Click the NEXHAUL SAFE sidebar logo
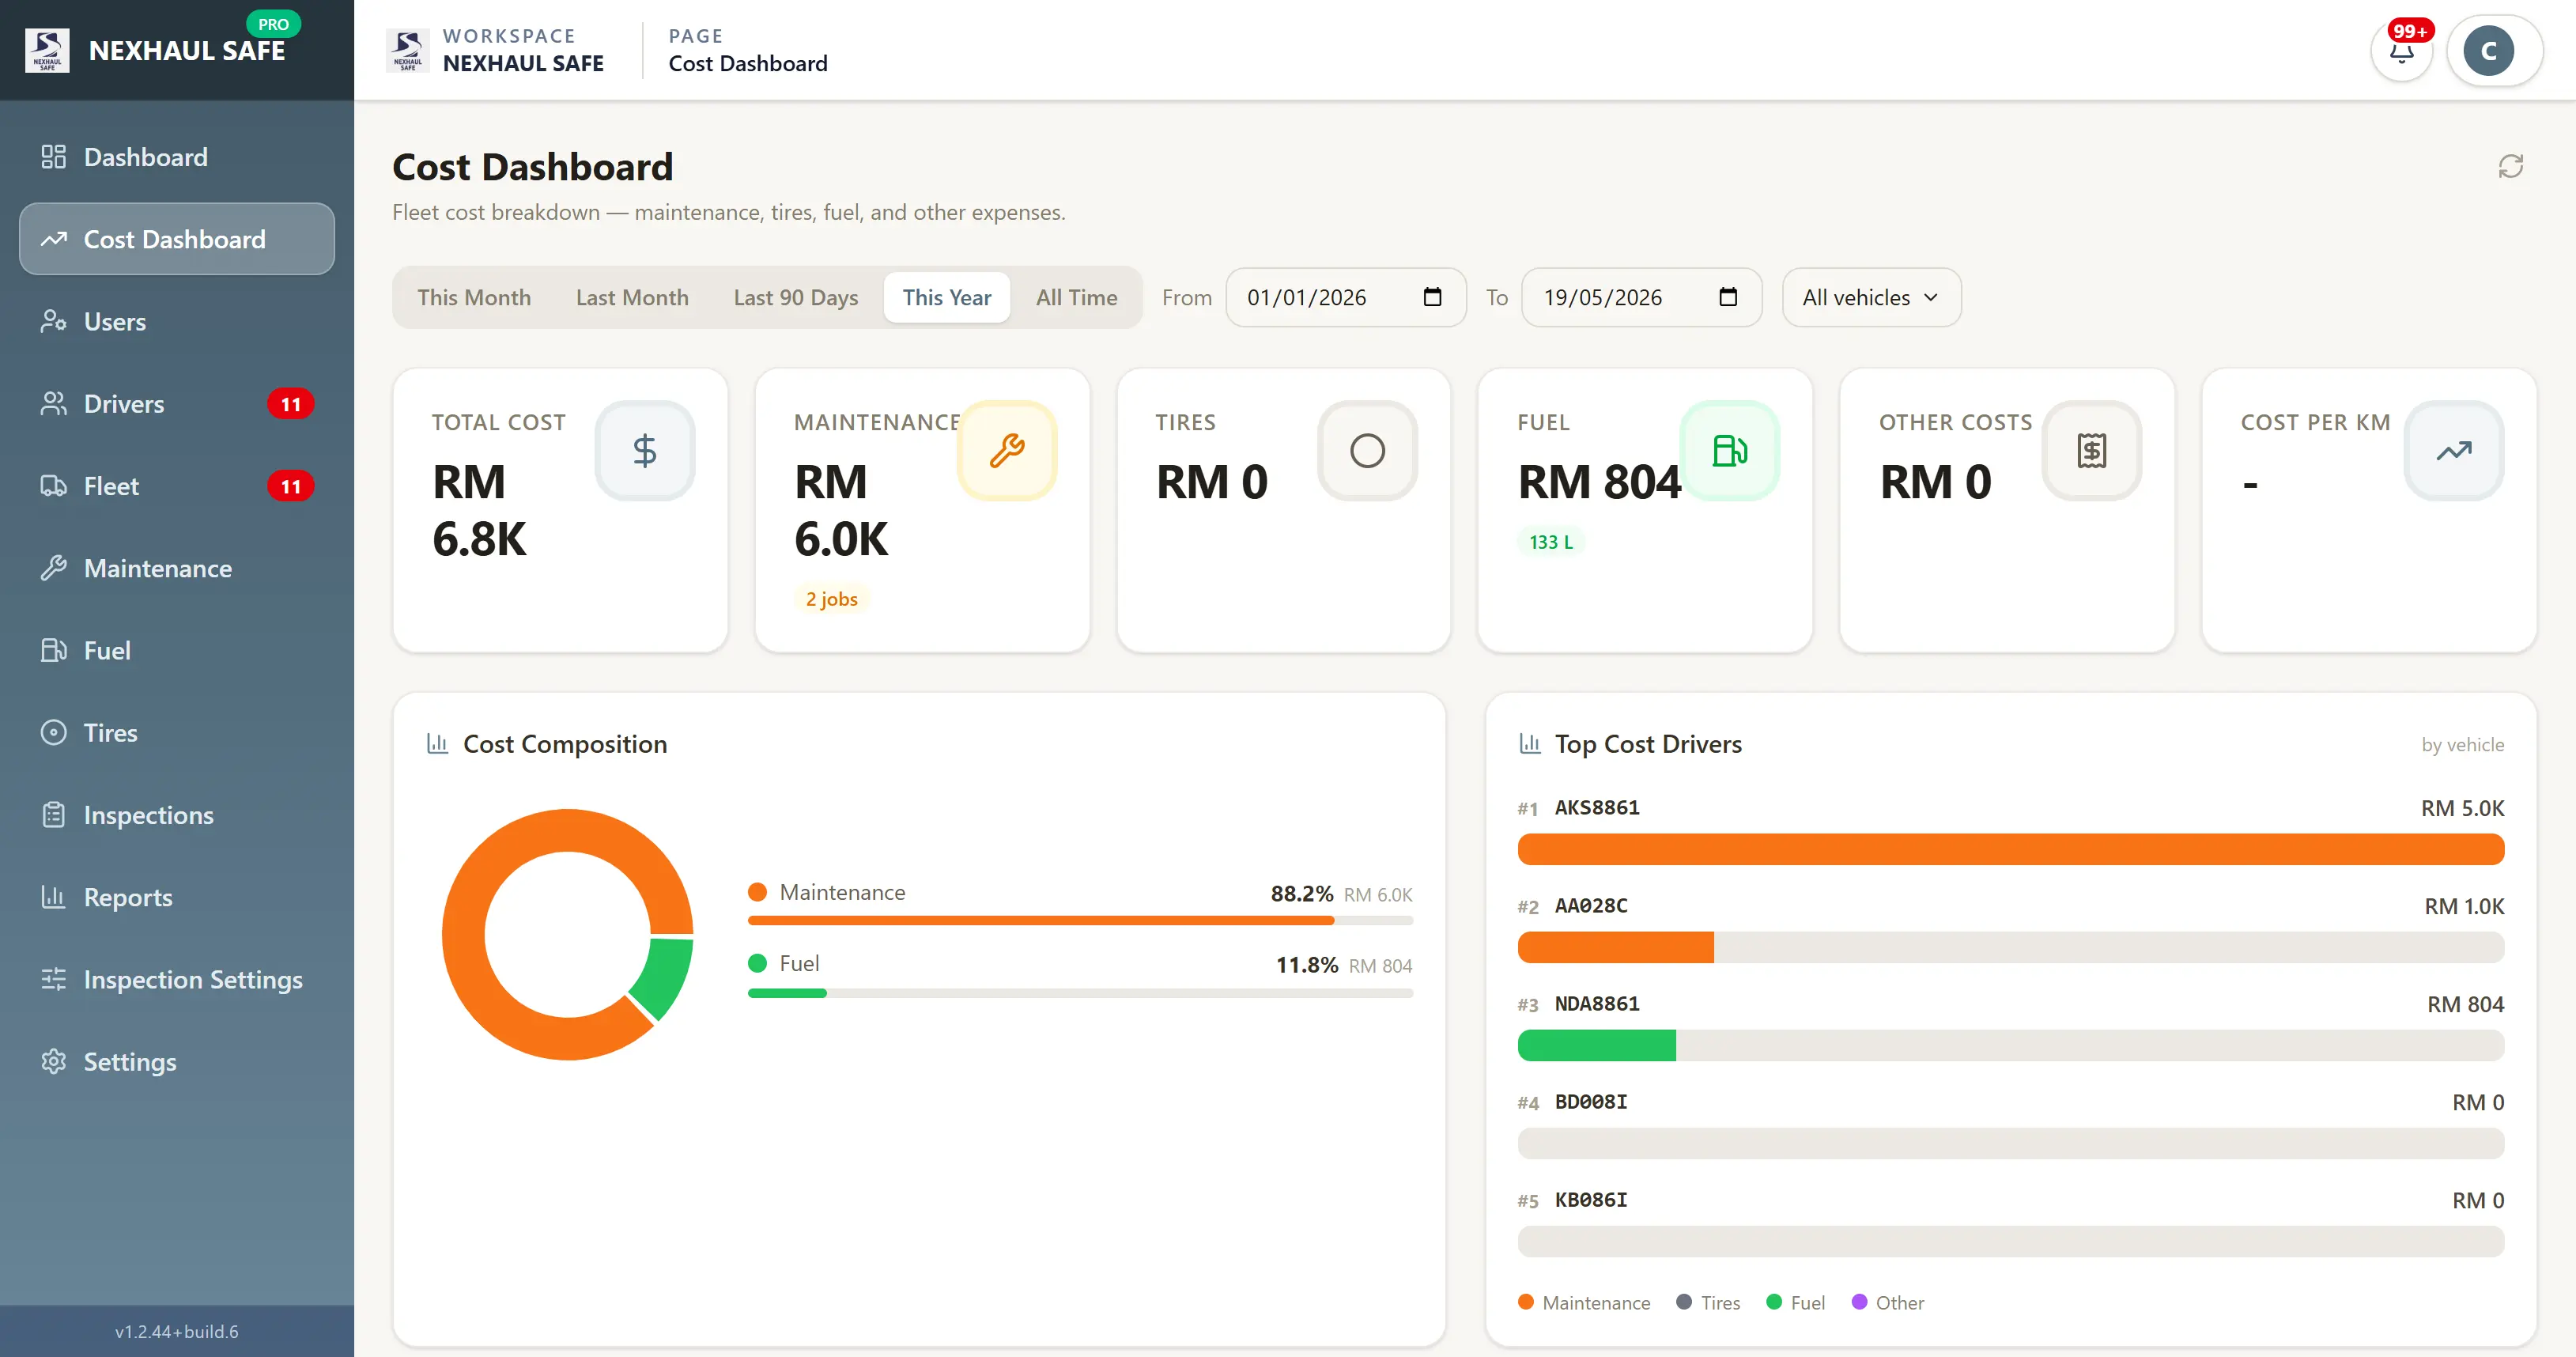 47,50
